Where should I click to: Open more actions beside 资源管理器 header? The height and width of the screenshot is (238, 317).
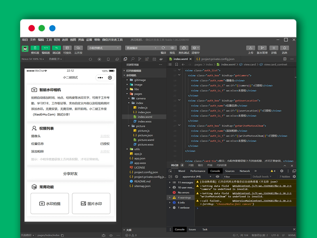[160, 65]
